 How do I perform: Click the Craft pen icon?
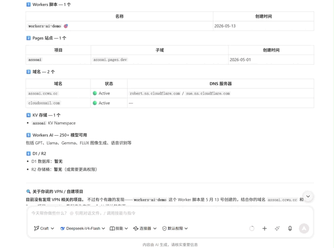coord(37,229)
